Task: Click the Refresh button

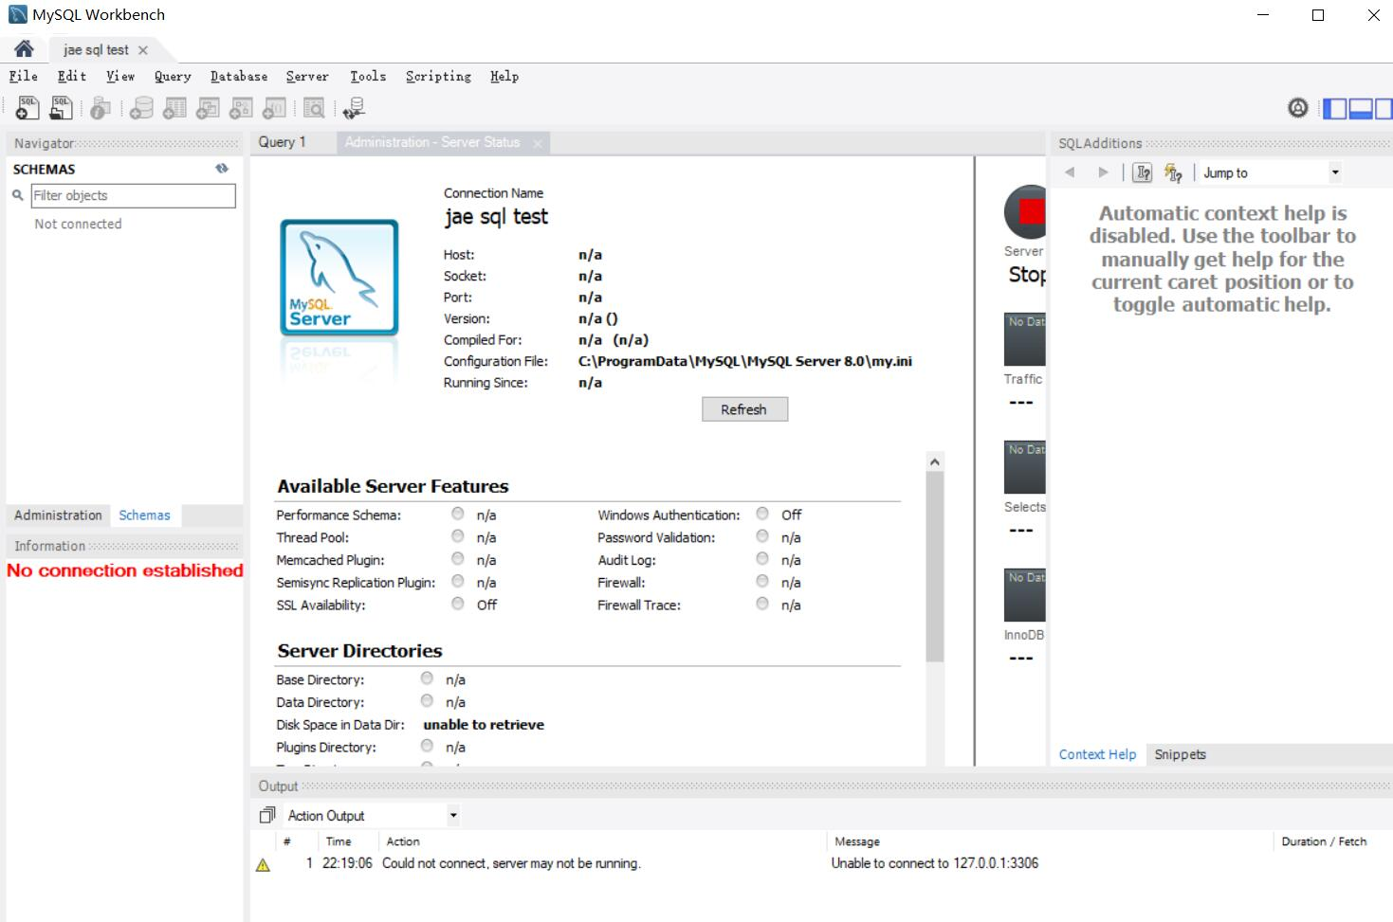Action: 744,409
